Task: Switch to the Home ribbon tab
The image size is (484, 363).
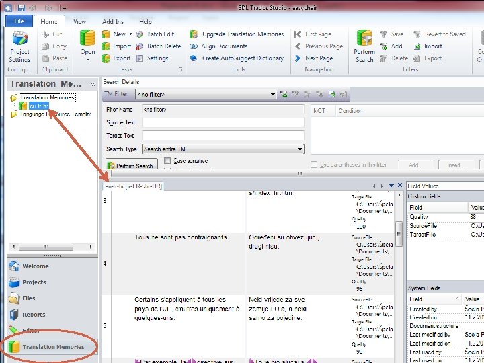Action: coord(49,21)
